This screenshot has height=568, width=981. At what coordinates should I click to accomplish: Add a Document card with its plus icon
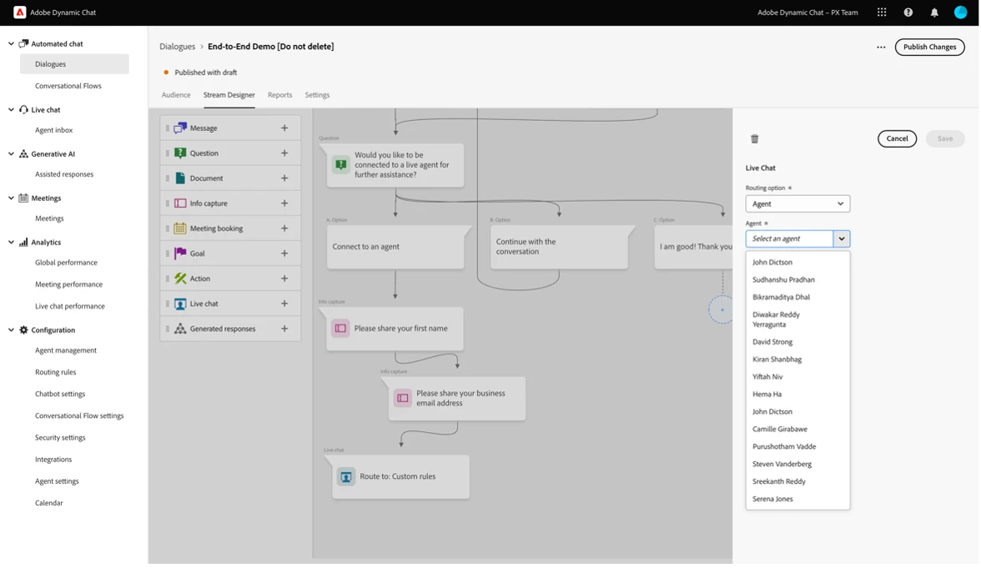pyautogui.click(x=284, y=178)
